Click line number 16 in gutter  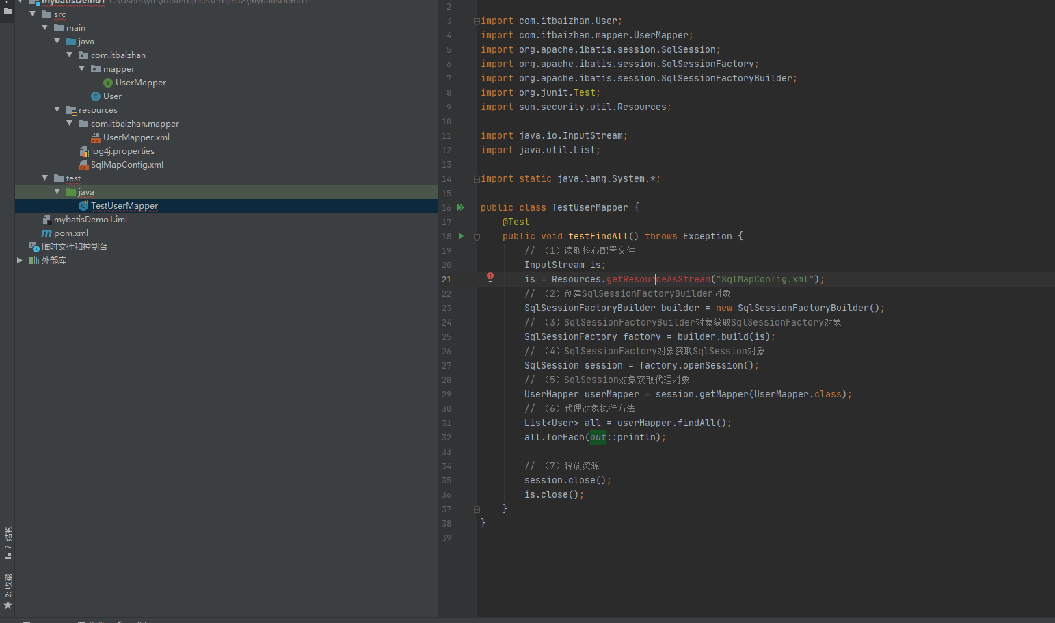point(446,207)
